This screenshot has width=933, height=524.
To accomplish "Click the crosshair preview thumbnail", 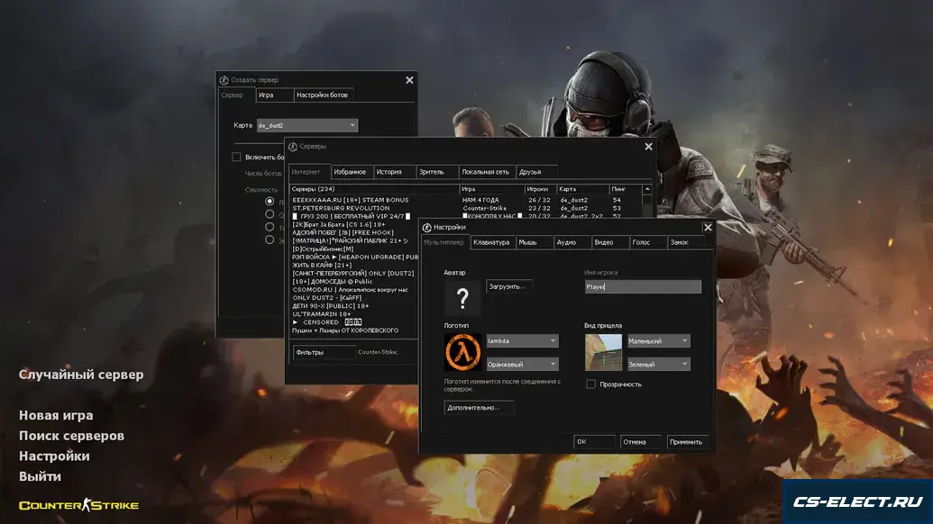I will click(603, 352).
